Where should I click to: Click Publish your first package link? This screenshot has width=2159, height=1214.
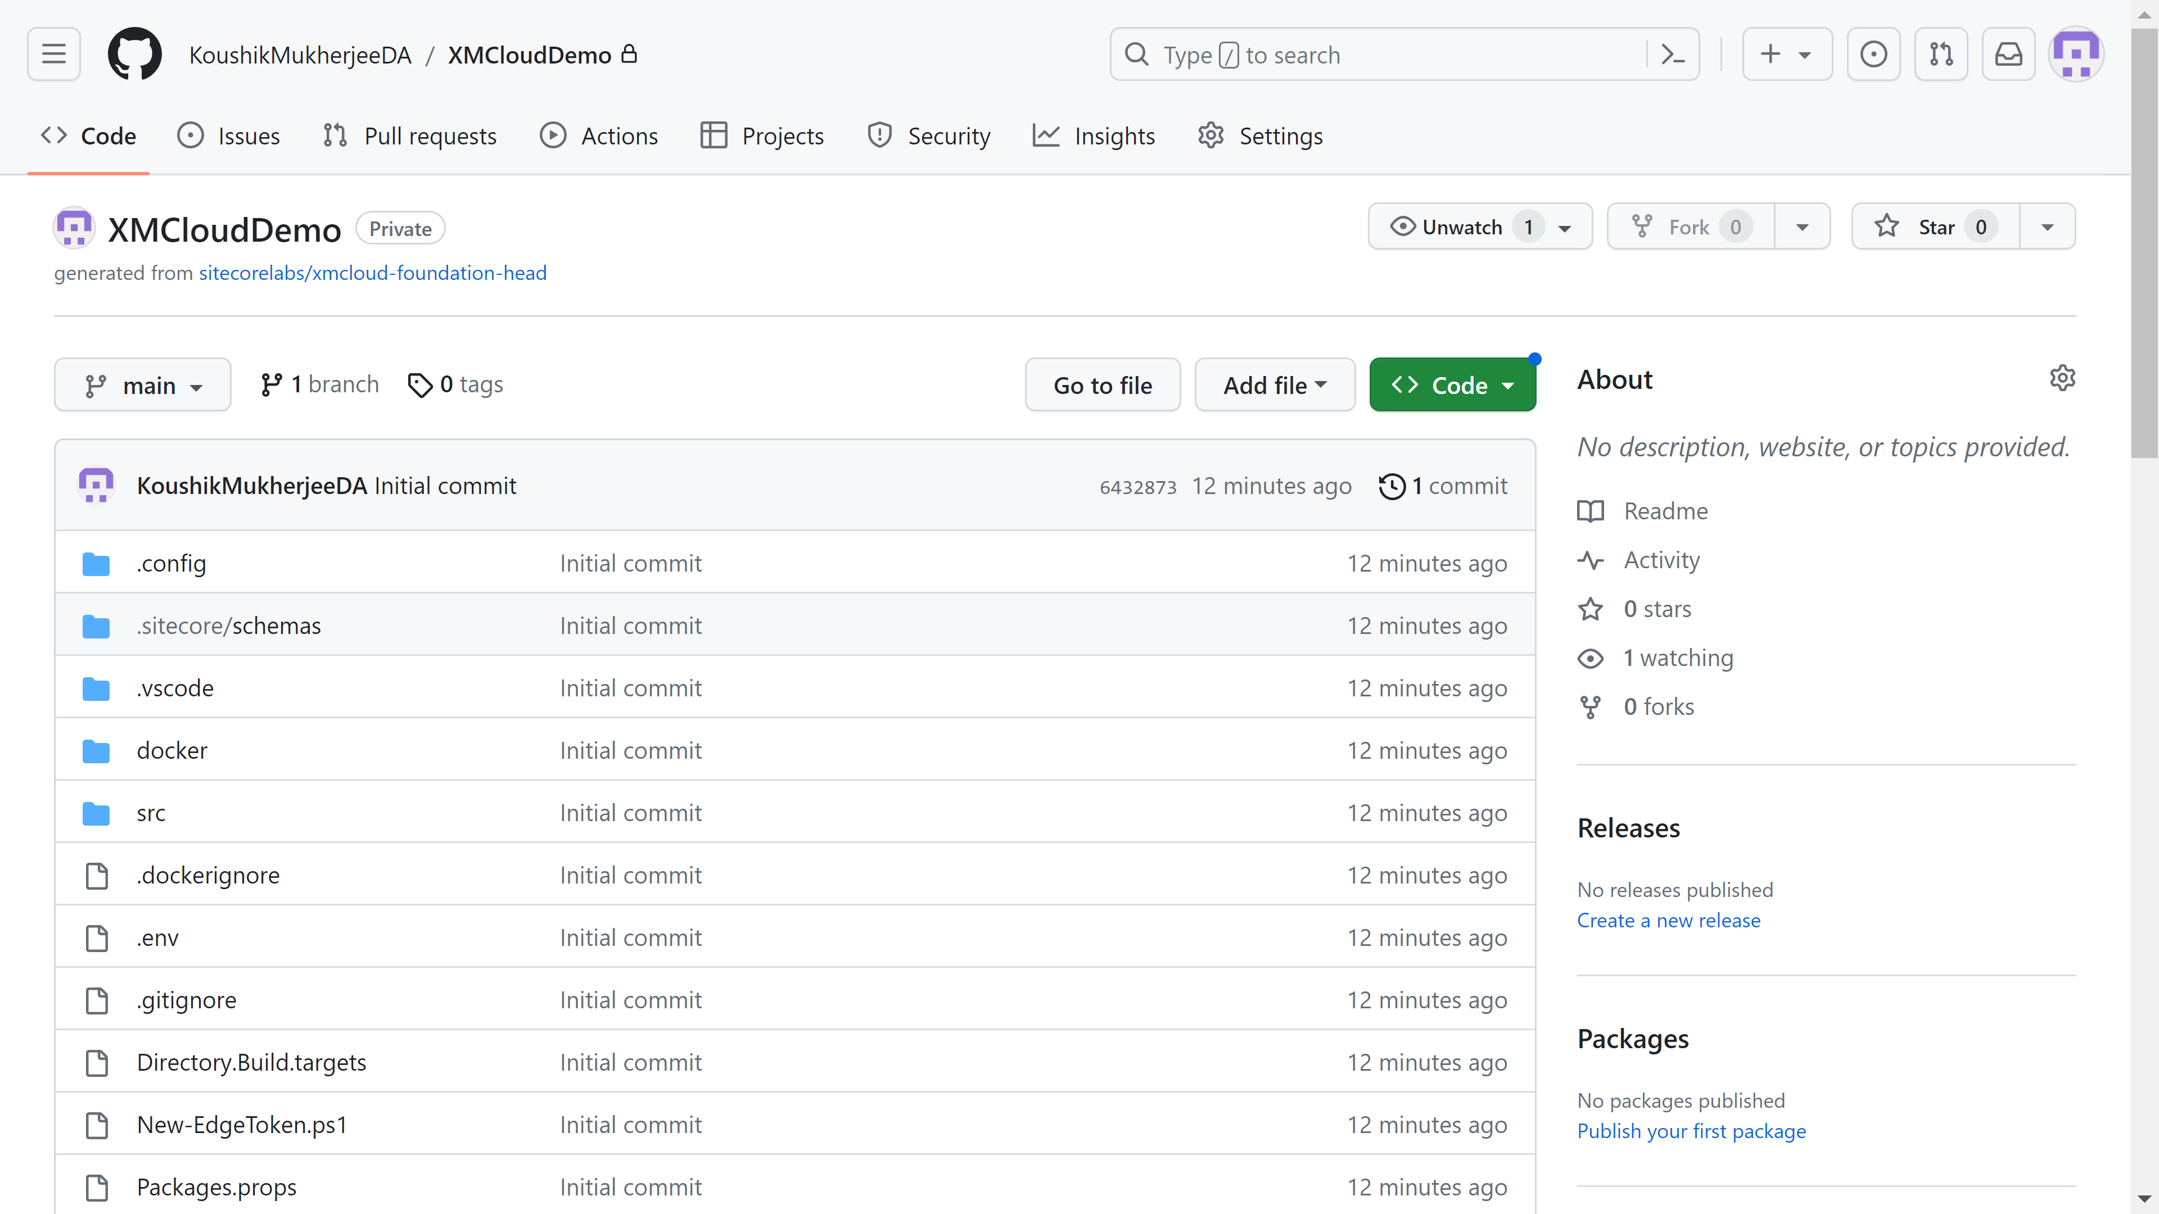point(1691,1132)
